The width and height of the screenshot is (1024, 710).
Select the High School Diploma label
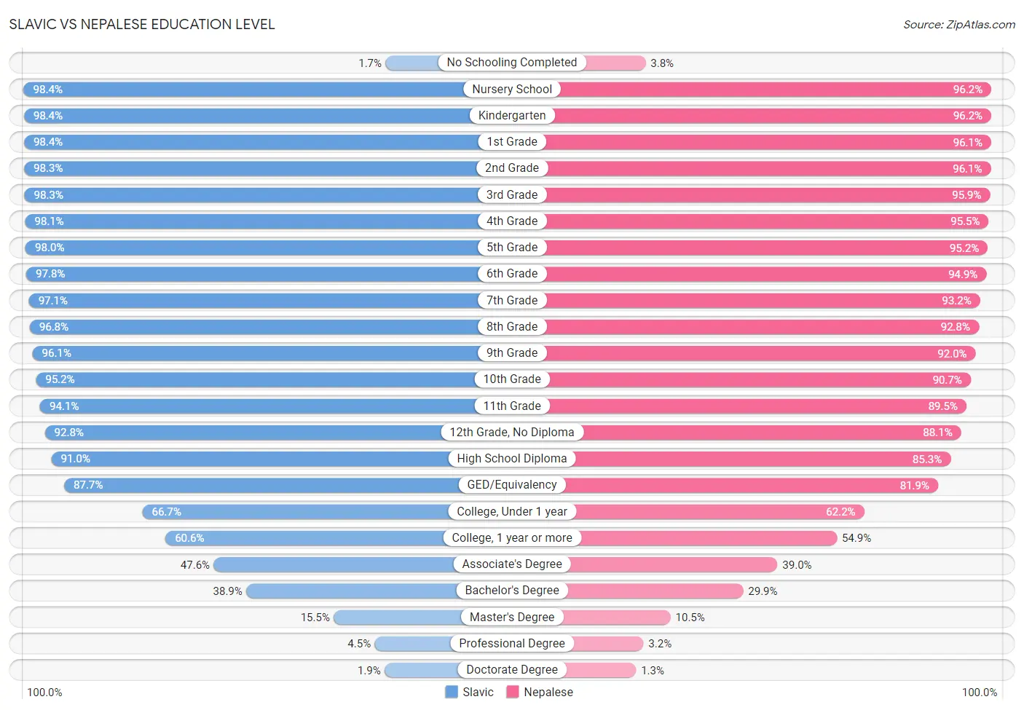(512, 458)
